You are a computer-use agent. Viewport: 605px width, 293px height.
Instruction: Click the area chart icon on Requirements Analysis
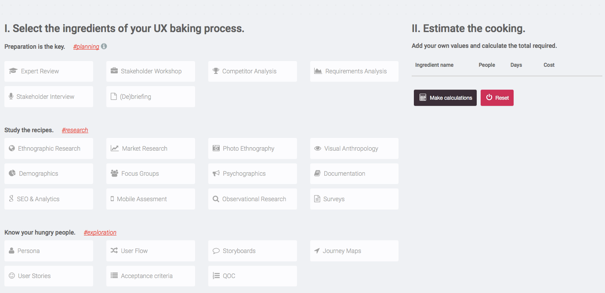click(318, 71)
